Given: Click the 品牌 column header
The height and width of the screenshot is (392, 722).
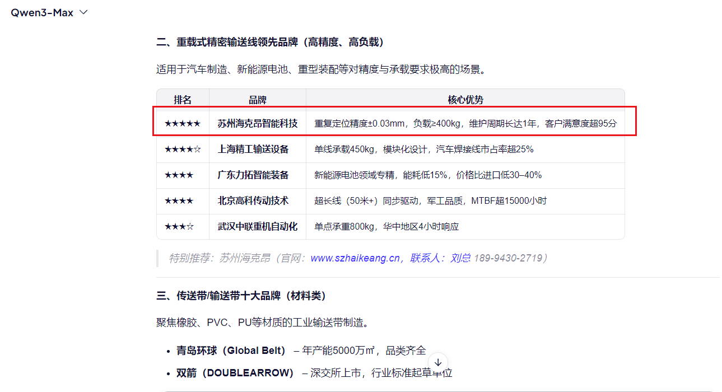Looking at the screenshot, I should click(258, 100).
